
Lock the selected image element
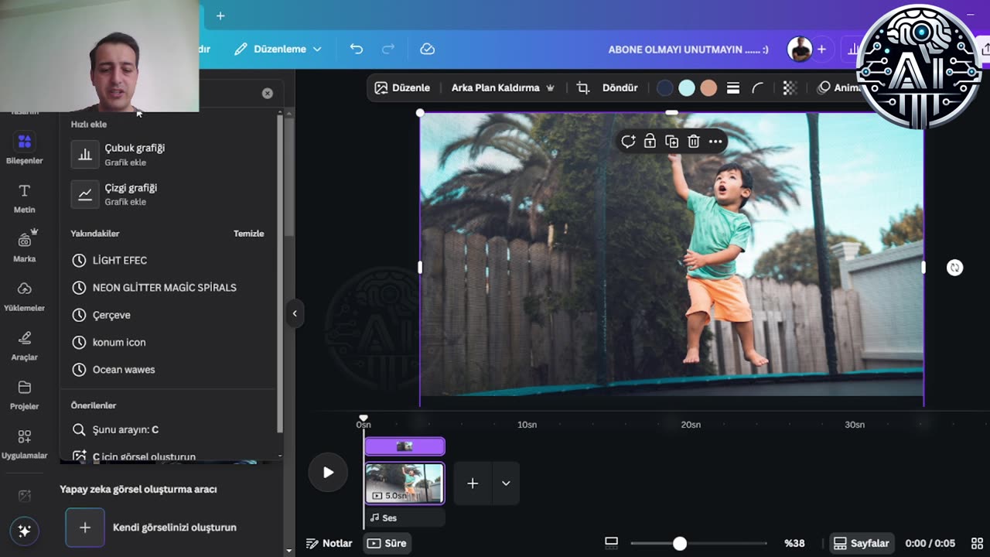[650, 142]
